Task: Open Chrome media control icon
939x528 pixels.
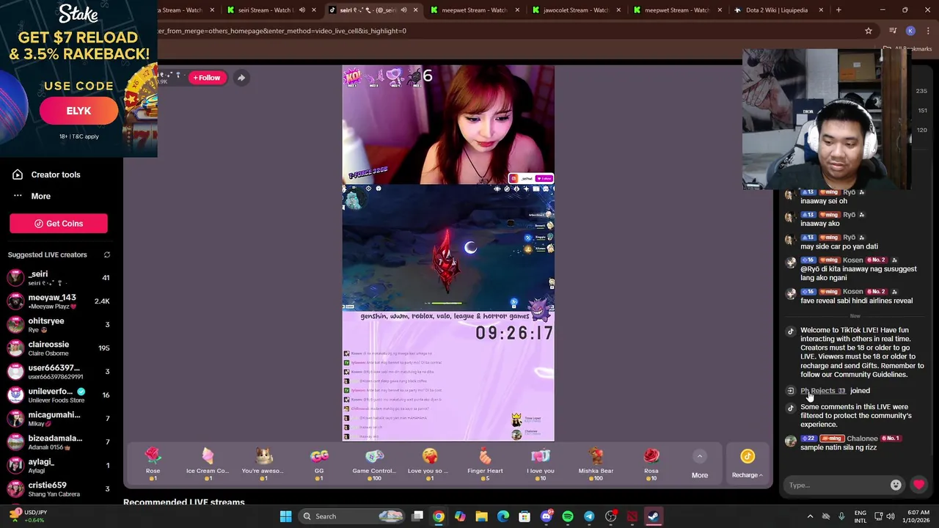Action: (893, 31)
